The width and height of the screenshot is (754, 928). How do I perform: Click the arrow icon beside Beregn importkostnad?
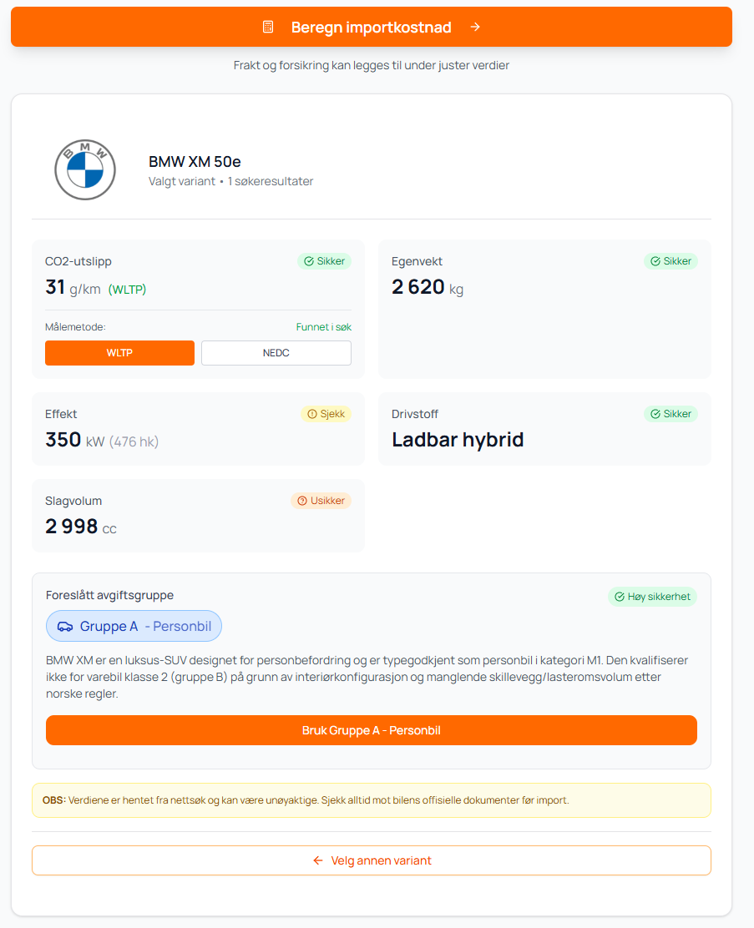475,27
